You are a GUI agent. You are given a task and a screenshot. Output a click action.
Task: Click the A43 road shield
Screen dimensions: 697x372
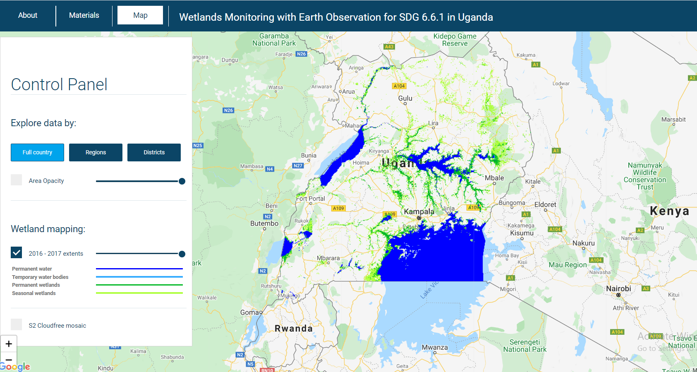(x=389, y=47)
